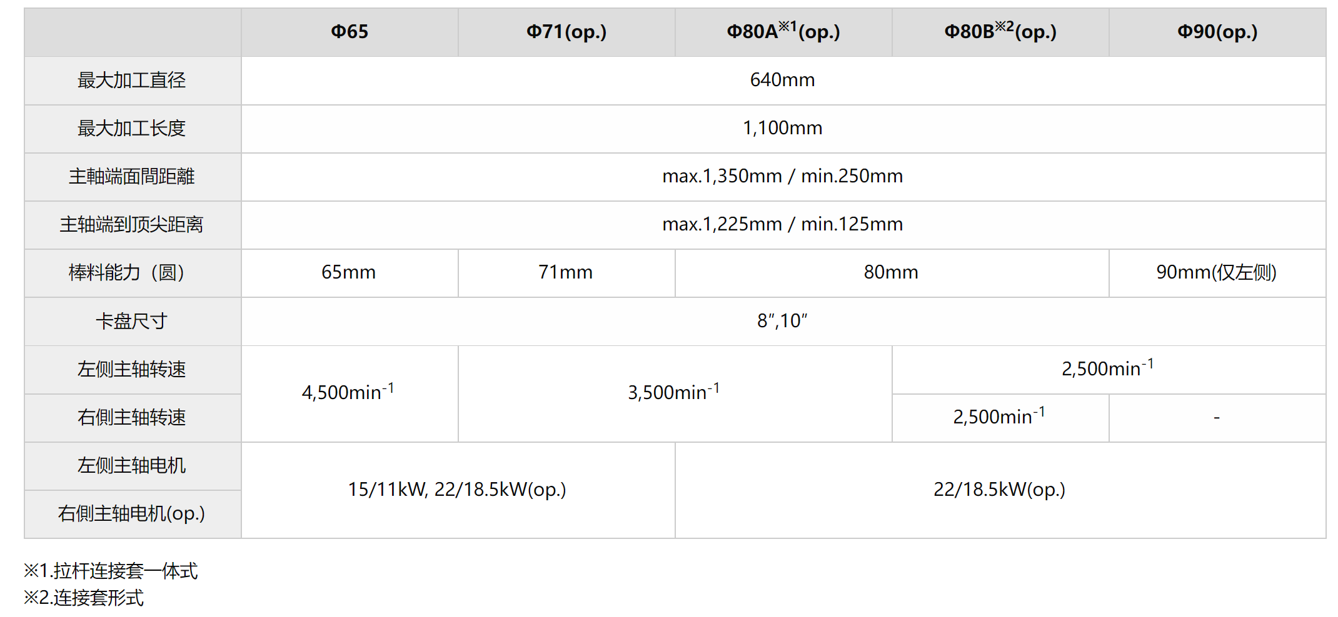Viewport: 1338px width, 617px height.
Task: Select the max.1,225mm / min.125mm cell
Action: pyautogui.click(x=782, y=224)
